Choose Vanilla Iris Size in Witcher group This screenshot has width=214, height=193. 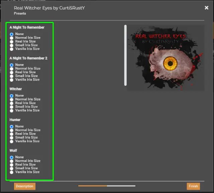12,111
